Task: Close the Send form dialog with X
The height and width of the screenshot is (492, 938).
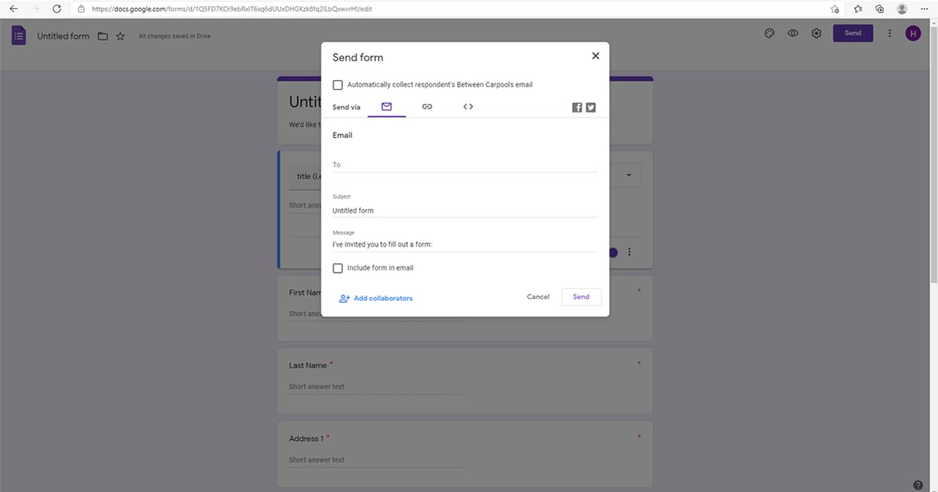Action: 595,56
